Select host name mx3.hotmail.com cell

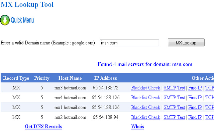point(70,88)
